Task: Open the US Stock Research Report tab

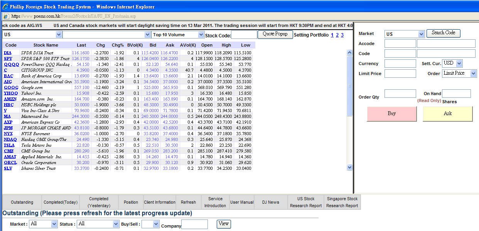Action: (x=305, y=202)
